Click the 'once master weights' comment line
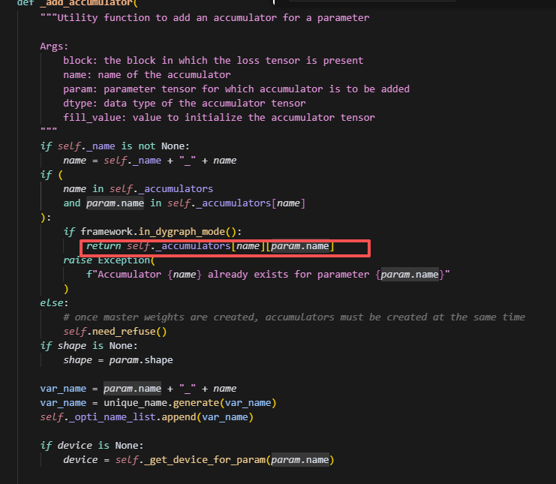 pos(294,317)
